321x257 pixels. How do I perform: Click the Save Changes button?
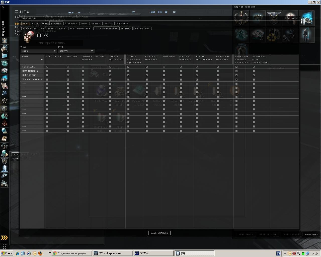pyautogui.click(x=159, y=233)
